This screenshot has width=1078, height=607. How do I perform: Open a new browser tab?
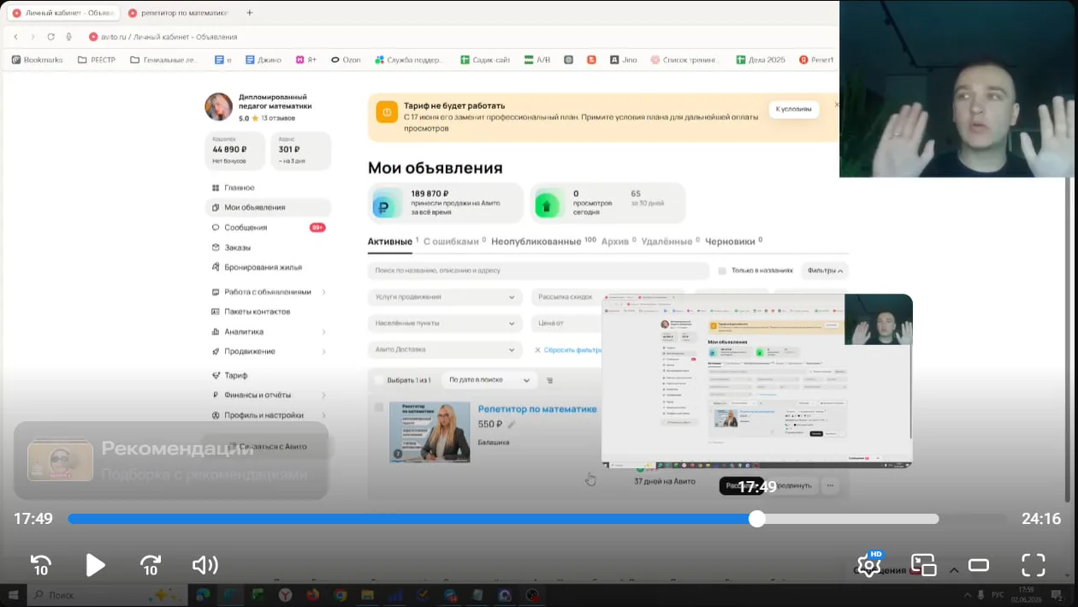(249, 13)
